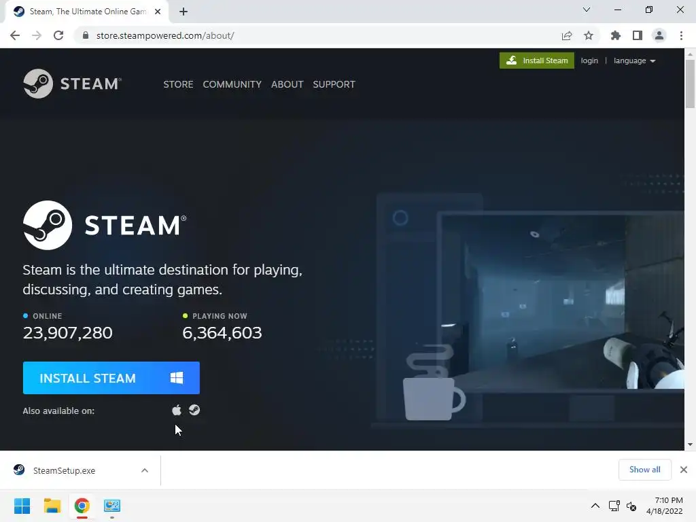
Task: Click the login link
Action: [589, 60]
